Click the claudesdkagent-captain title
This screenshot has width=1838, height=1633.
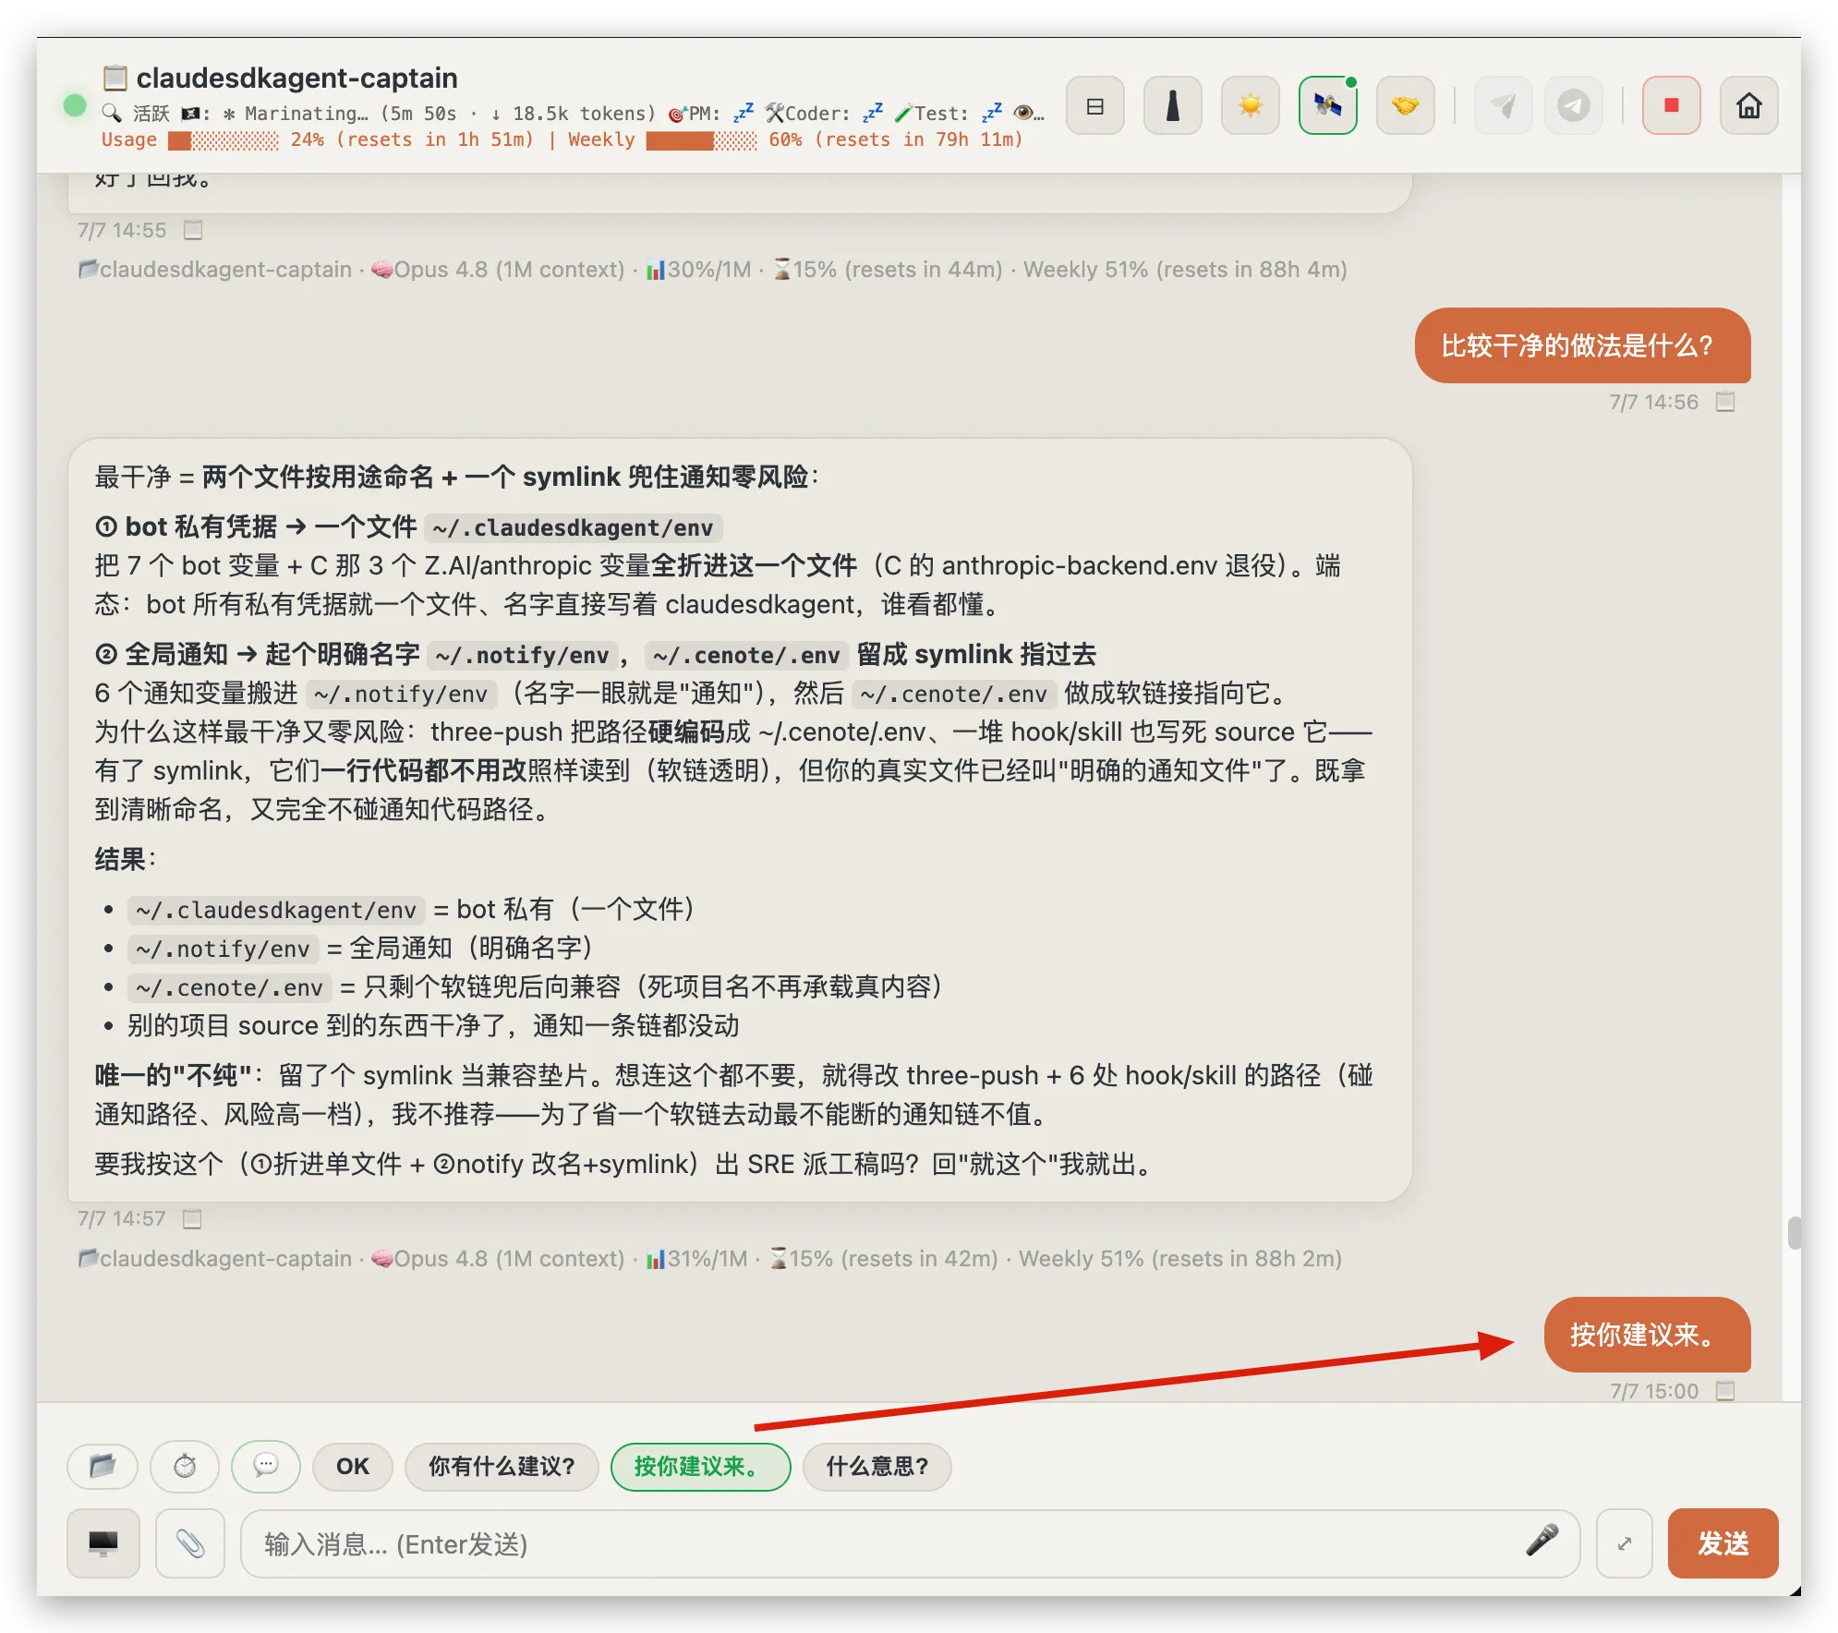(296, 78)
